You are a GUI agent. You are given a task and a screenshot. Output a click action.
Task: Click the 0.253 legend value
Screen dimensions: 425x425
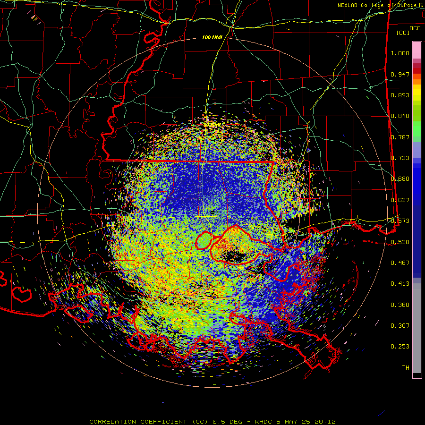tap(400, 347)
